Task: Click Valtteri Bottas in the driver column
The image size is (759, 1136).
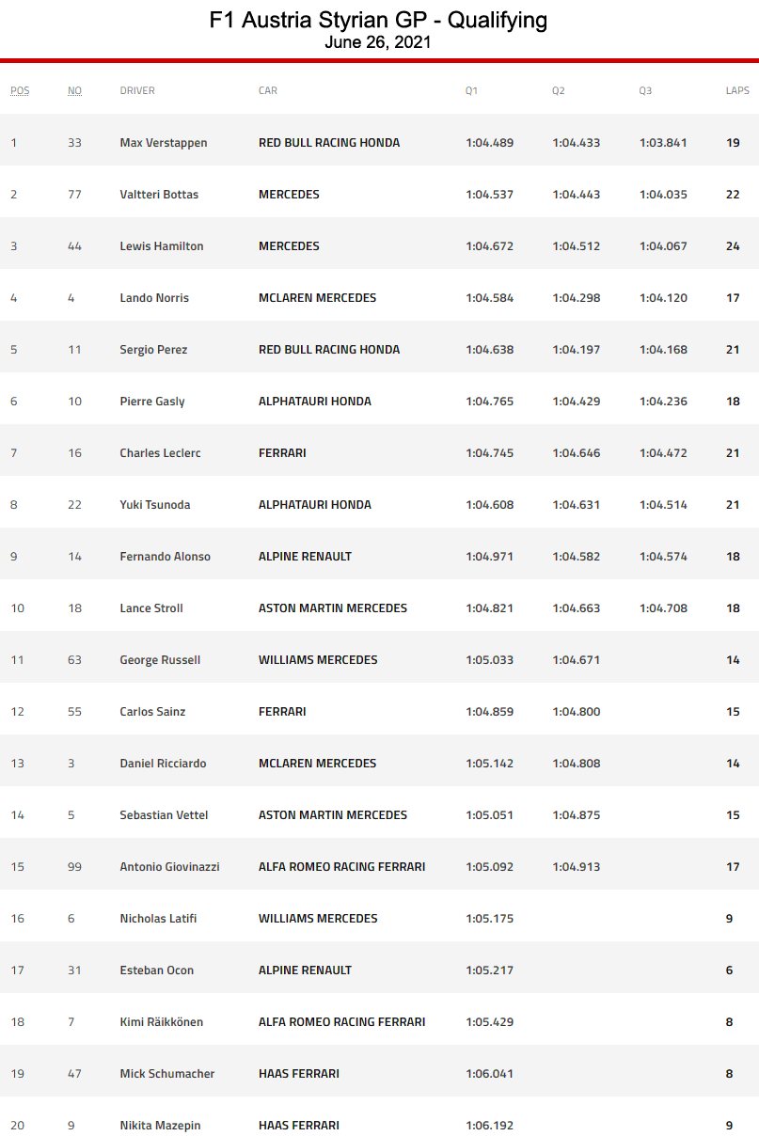Action: point(159,195)
